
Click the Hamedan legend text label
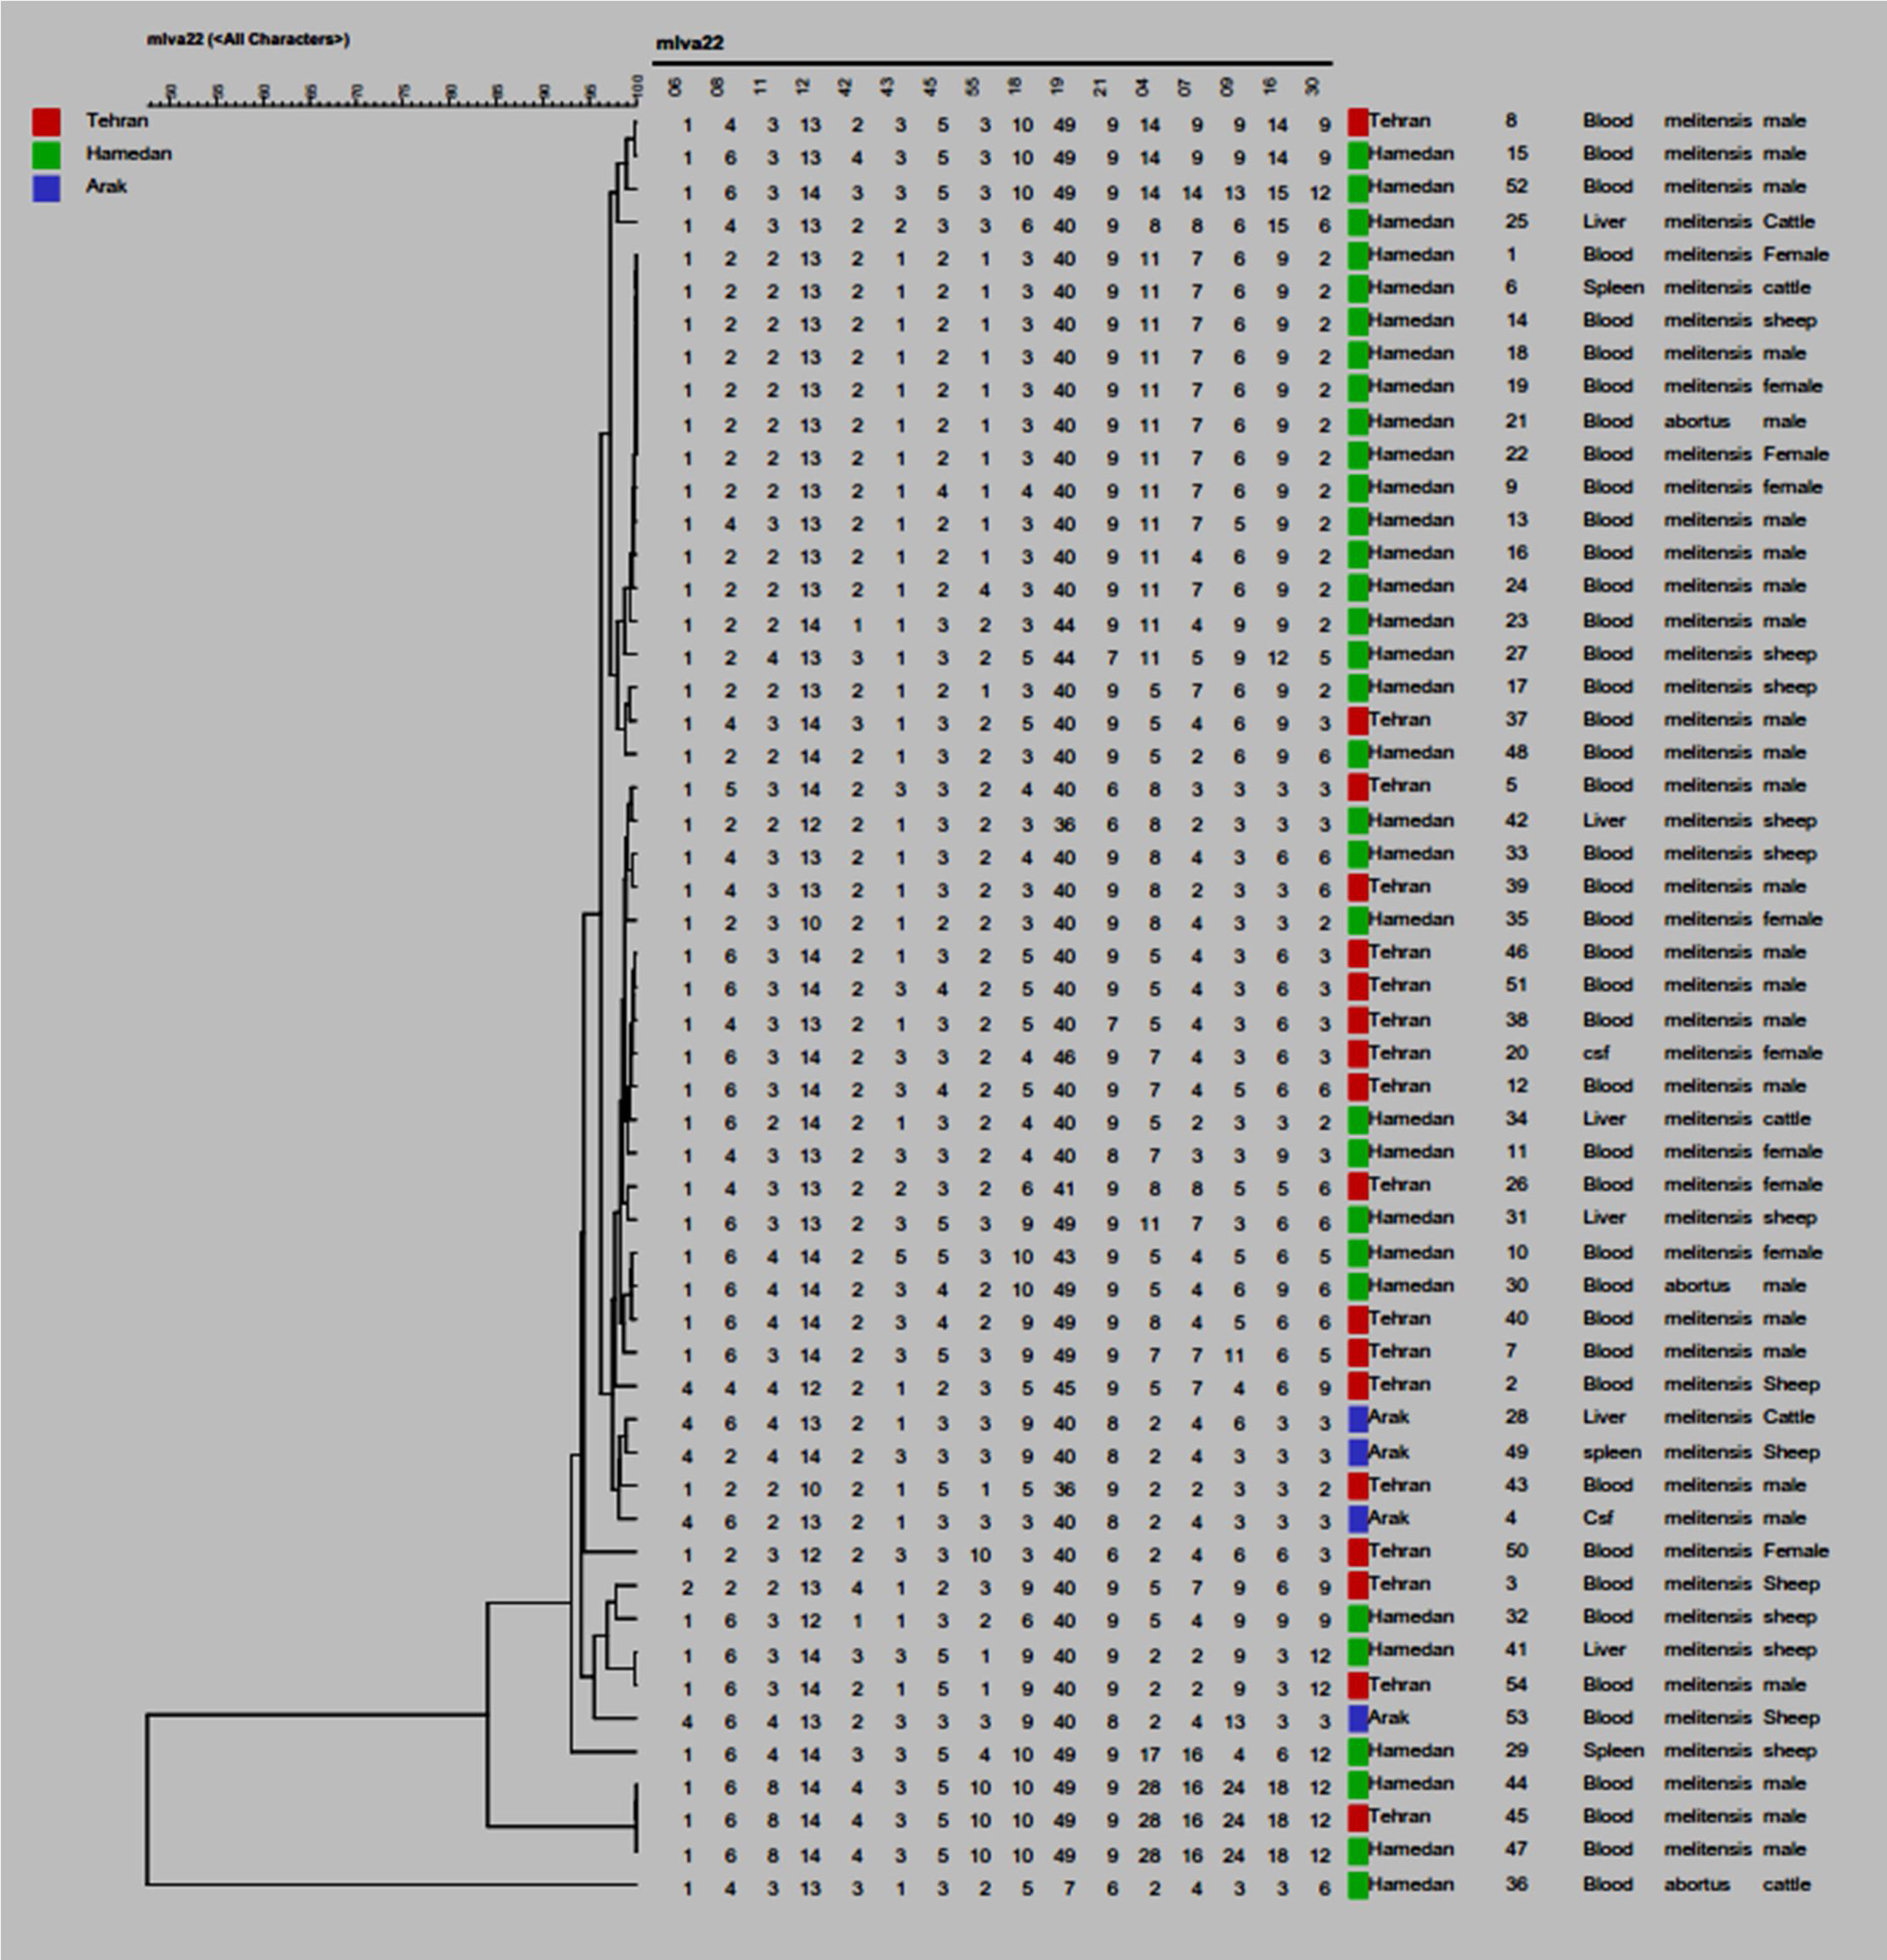click(x=128, y=154)
